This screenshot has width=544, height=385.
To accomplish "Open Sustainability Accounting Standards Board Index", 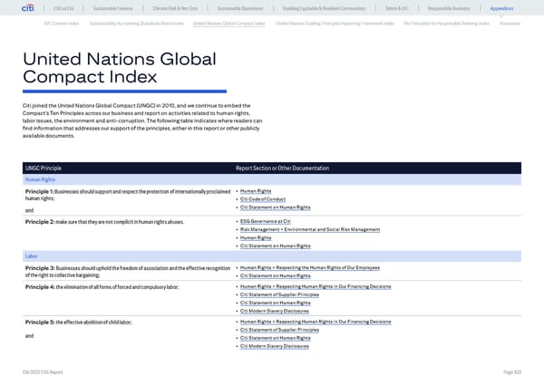I will click(137, 22).
